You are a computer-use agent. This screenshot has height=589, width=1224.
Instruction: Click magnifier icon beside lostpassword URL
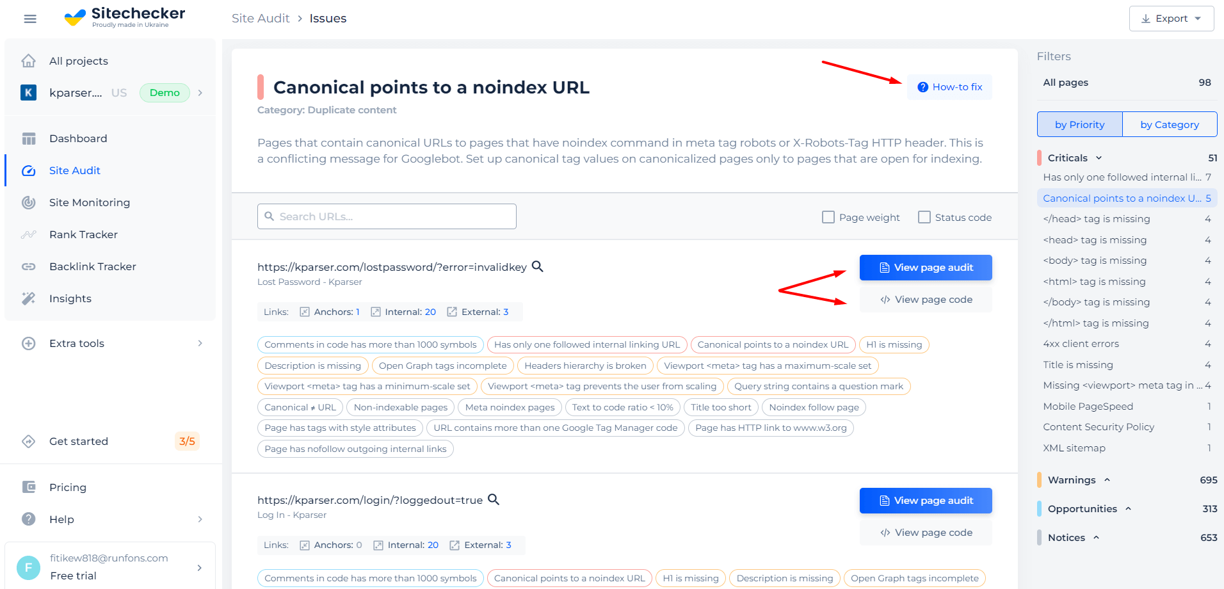[x=538, y=266]
